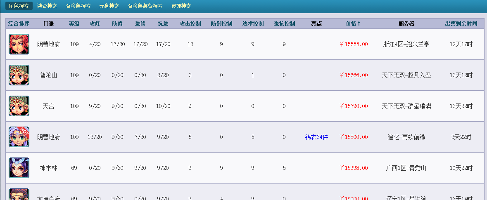487x200 pixels.
Task: Click price ￥15790.00
Action: 354,106
